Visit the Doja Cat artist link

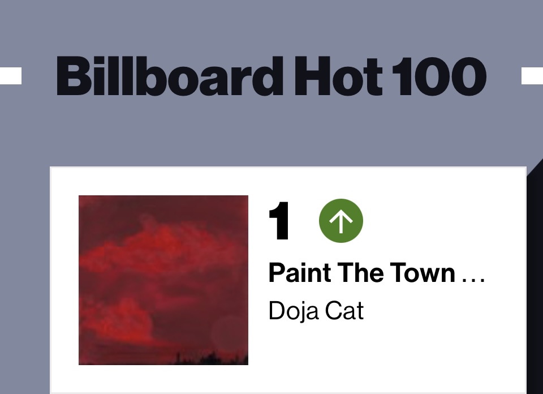click(x=316, y=311)
